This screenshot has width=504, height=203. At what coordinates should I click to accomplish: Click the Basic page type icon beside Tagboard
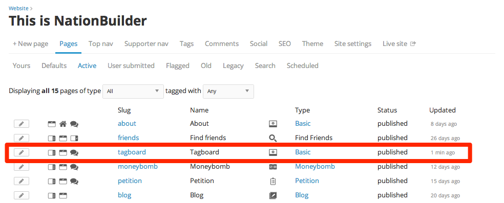point(273,153)
